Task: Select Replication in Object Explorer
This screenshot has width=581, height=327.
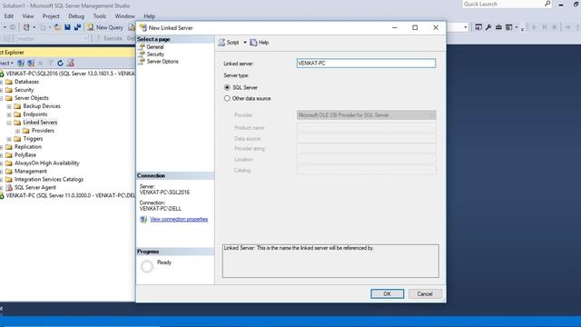Action: tap(28, 147)
